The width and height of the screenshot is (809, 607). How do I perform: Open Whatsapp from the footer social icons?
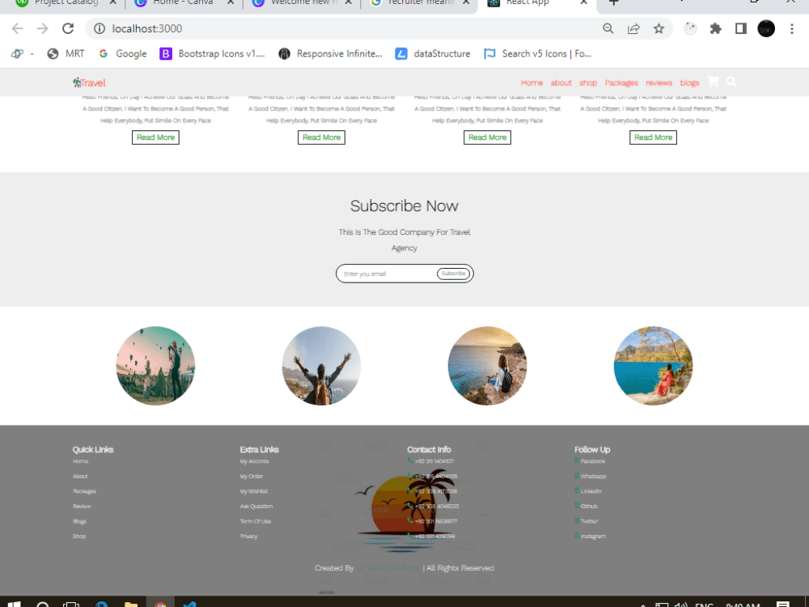pyautogui.click(x=593, y=476)
